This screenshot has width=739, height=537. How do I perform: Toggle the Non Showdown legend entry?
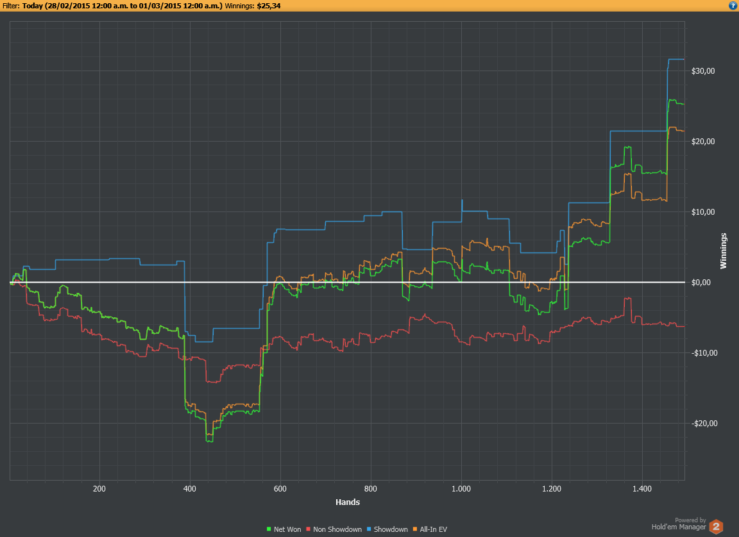point(334,529)
